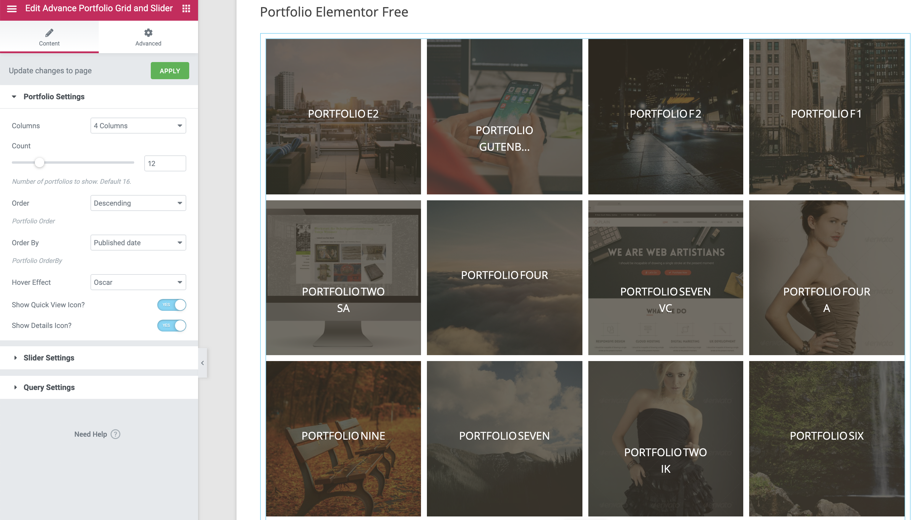The width and height of the screenshot is (923, 520).
Task: Select the Portfolio Two SA thumbnail
Action: pyautogui.click(x=343, y=277)
